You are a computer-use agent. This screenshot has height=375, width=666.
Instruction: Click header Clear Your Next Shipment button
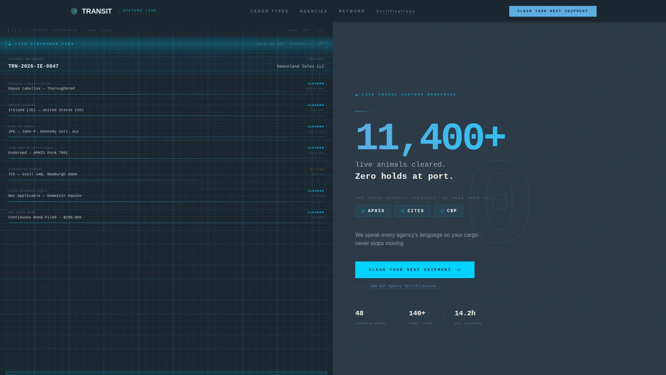pos(553,11)
